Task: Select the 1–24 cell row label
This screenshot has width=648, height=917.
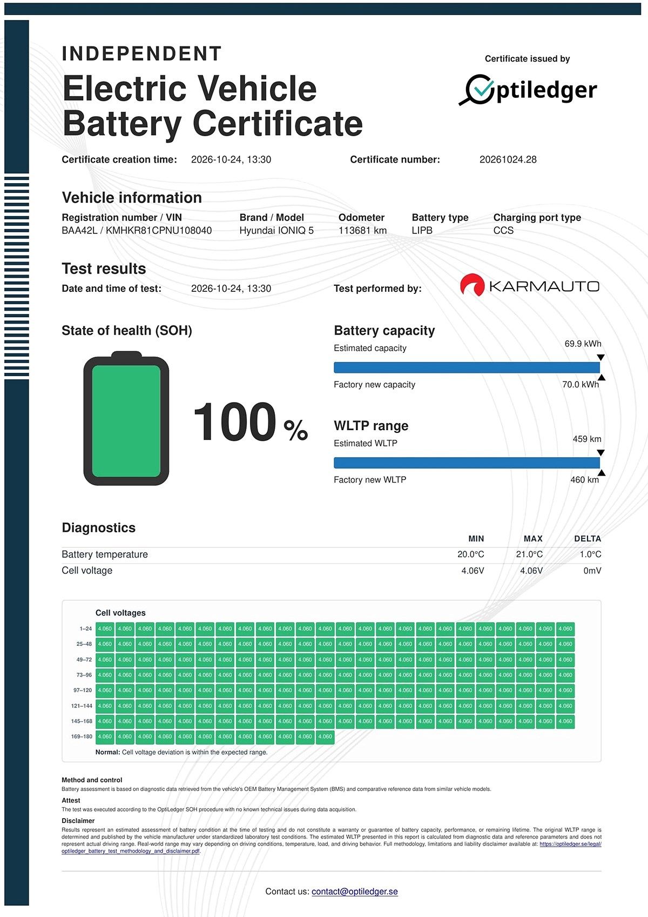Action: click(86, 629)
